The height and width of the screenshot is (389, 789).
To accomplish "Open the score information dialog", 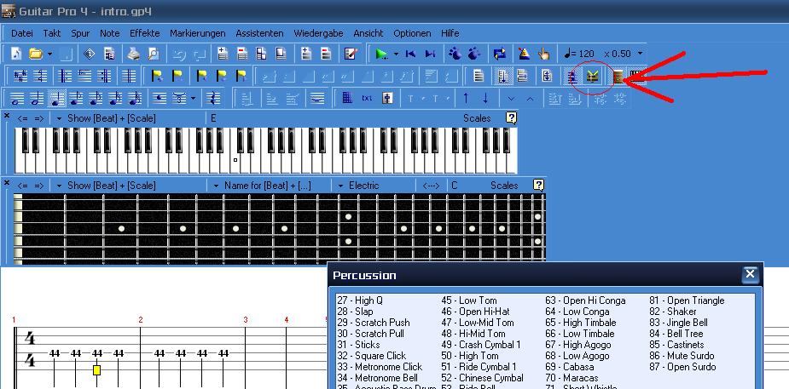I will coord(89,54).
